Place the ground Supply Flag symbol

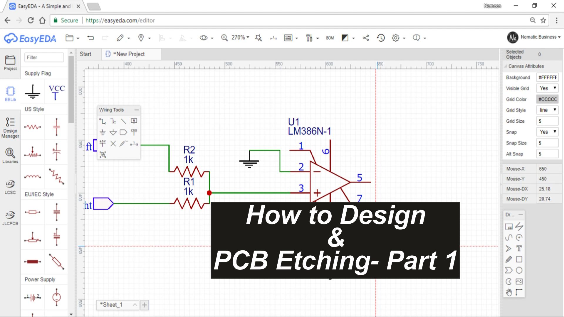click(33, 92)
